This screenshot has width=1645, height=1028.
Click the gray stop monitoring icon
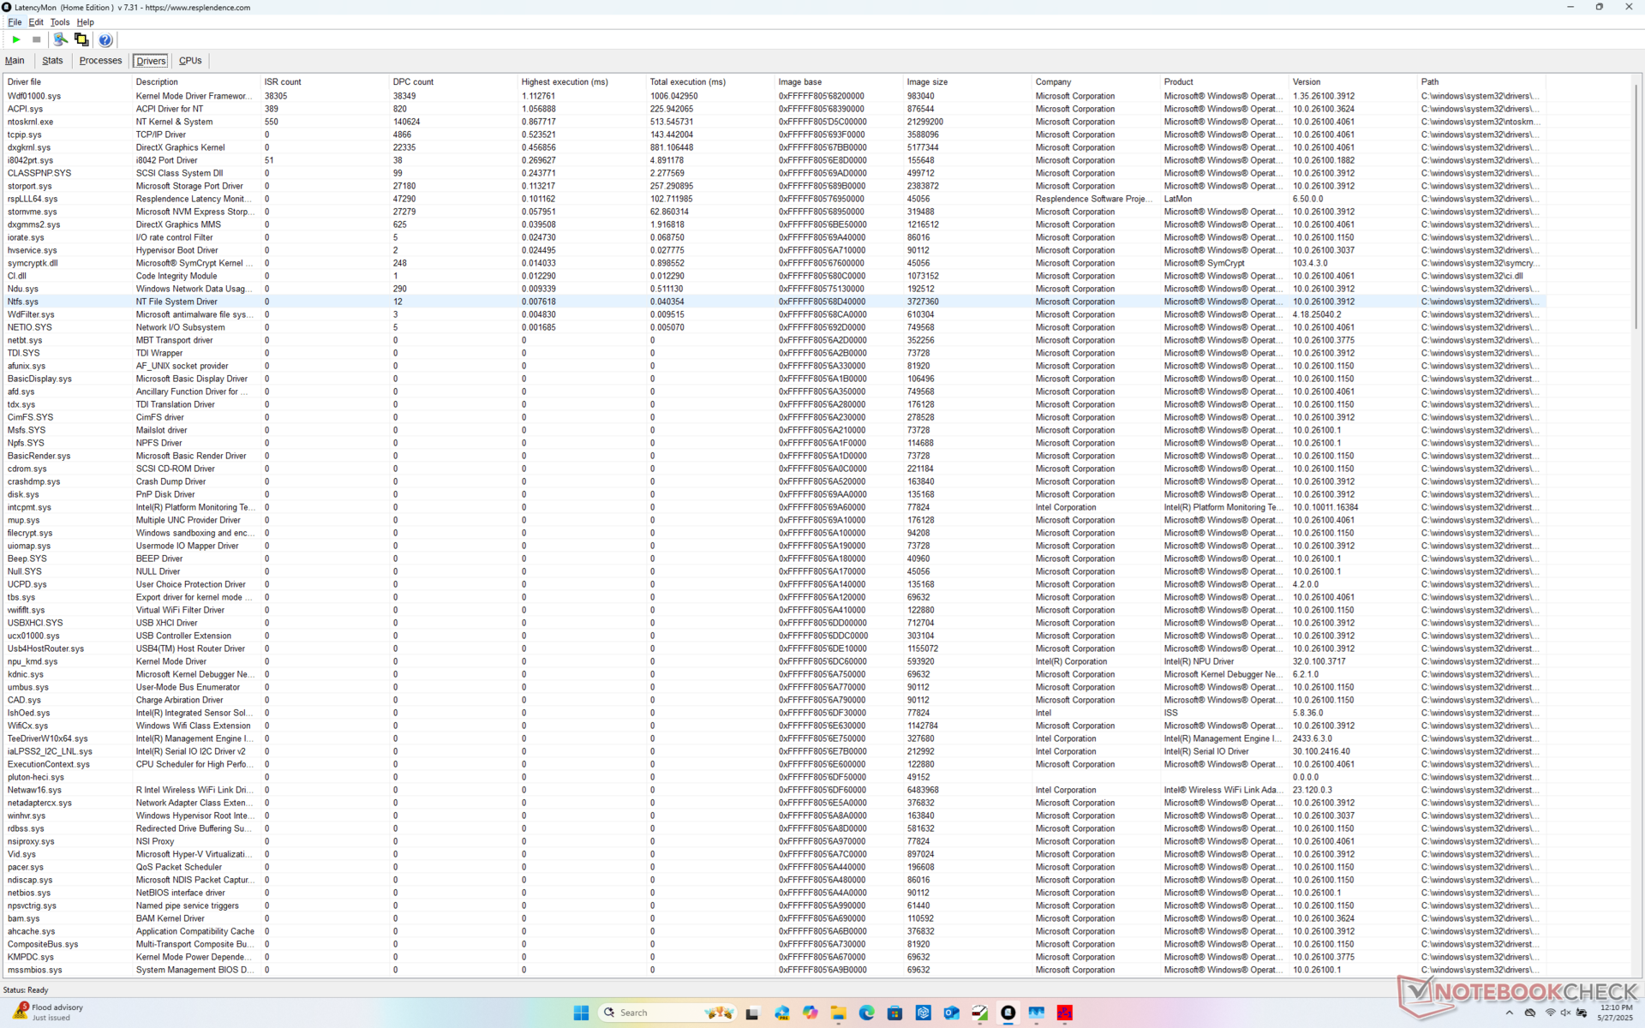[x=37, y=39]
